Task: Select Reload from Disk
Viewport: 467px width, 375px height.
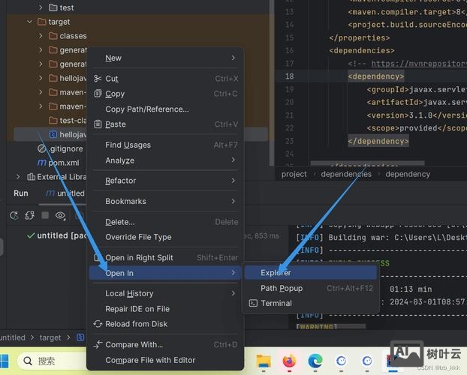Action: (x=136, y=324)
